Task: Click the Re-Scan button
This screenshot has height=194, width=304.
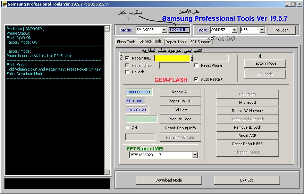Action: tap(281, 30)
